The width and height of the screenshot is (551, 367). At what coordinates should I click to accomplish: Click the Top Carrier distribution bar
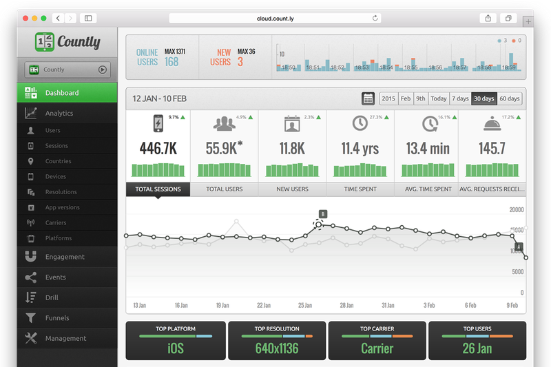pyautogui.click(x=377, y=336)
